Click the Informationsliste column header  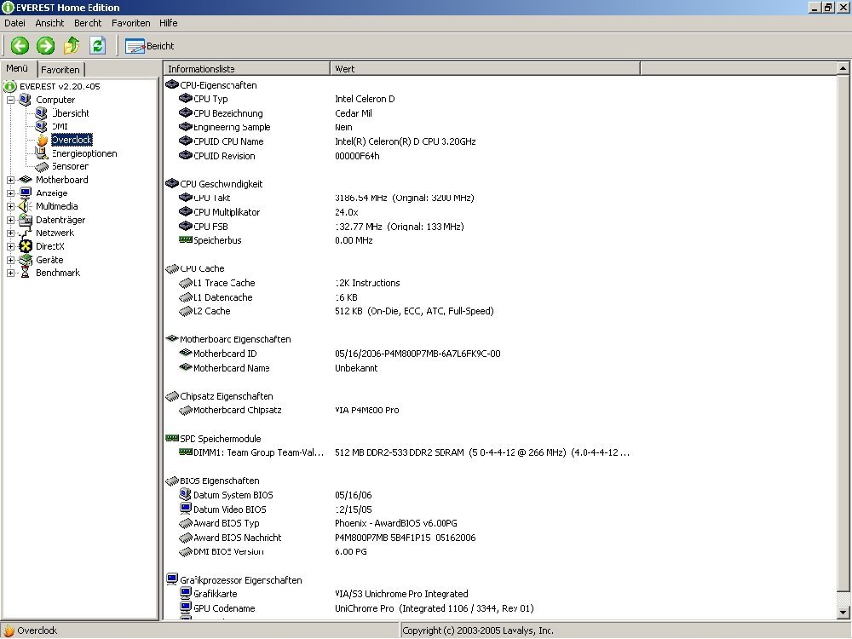(x=245, y=69)
